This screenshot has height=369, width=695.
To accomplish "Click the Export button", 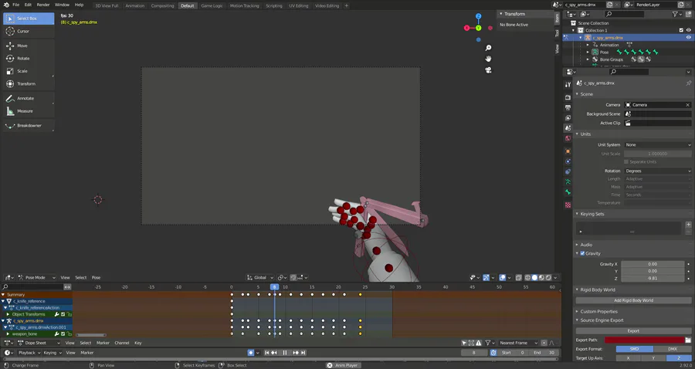I will tap(633, 331).
